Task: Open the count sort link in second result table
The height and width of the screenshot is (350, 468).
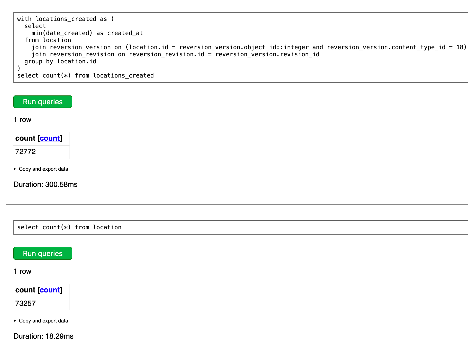Action: pos(50,290)
